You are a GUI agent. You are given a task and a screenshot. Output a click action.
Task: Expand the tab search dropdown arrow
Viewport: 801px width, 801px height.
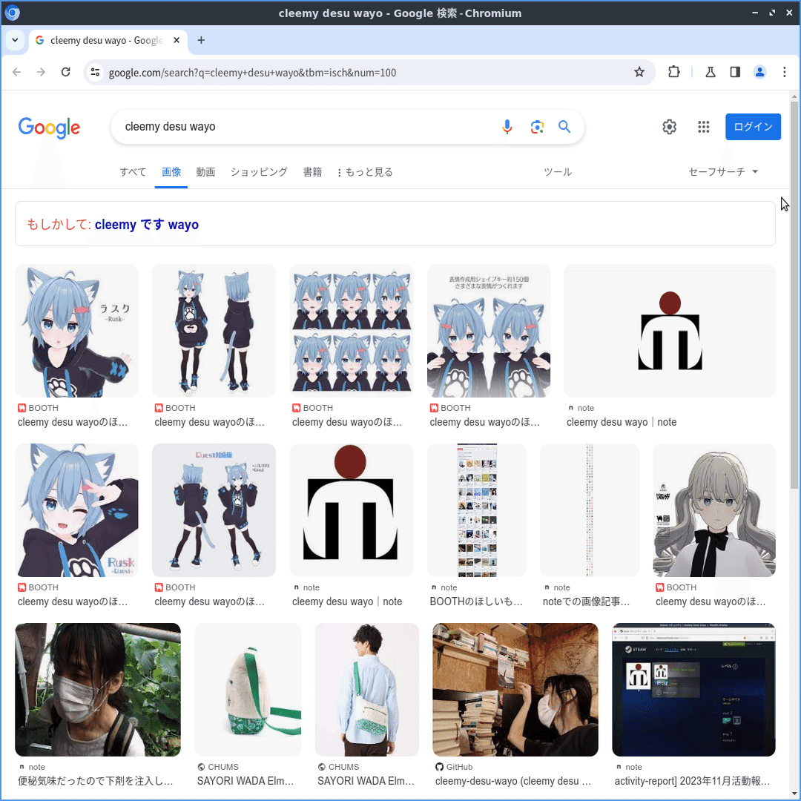point(15,40)
